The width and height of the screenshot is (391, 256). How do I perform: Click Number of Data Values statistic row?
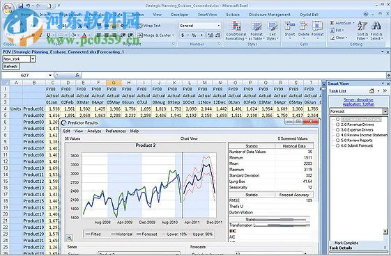tap(271, 152)
